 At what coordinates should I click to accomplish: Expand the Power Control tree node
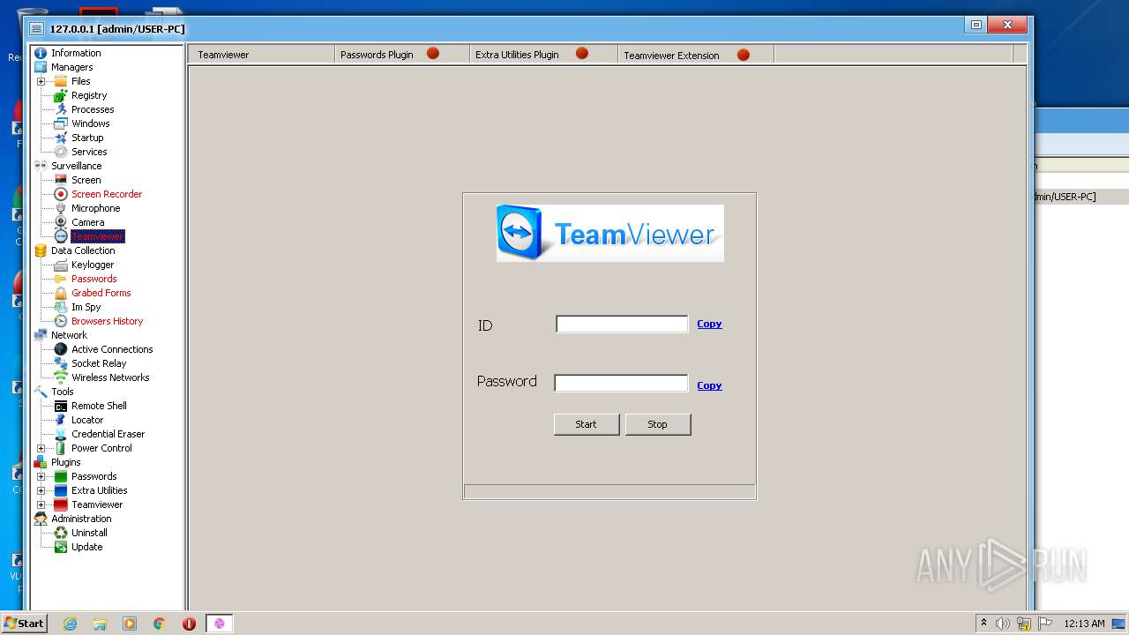pos(41,448)
